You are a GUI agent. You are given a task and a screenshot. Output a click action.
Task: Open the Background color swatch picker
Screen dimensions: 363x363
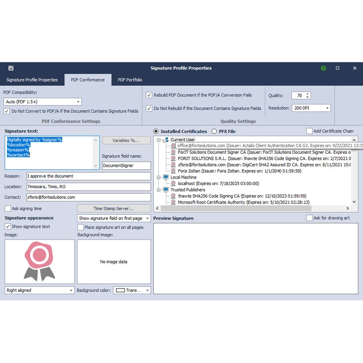pos(132,290)
